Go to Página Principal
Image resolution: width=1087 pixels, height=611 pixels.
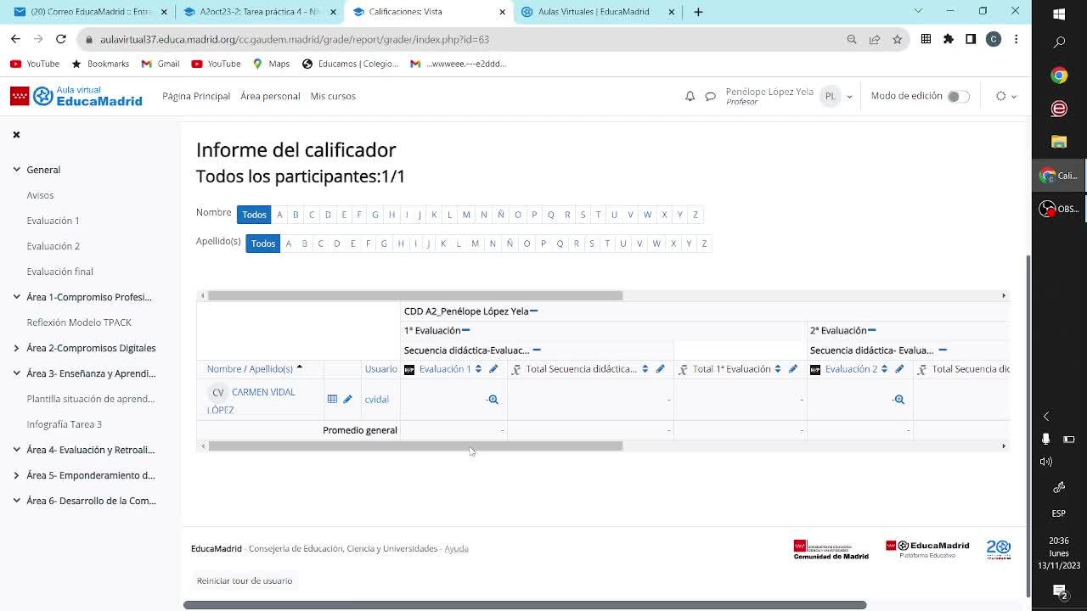pyautogui.click(x=196, y=97)
